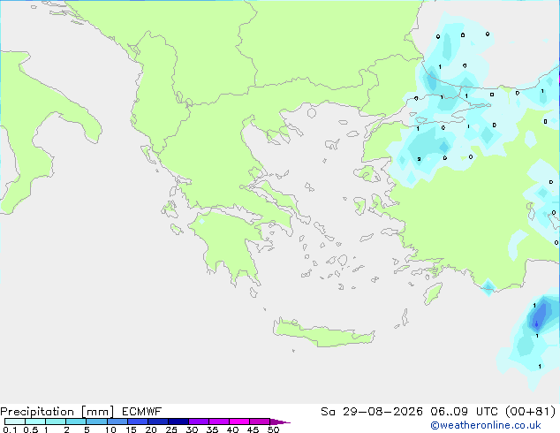Click the "0.1" legend scale label
The width and height of the screenshot is (560, 433).
pos(10,429)
